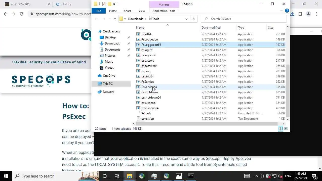The height and width of the screenshot is (181, 322).
Task: Open Videos in the navigation pane
Action: tap(109, 68)
